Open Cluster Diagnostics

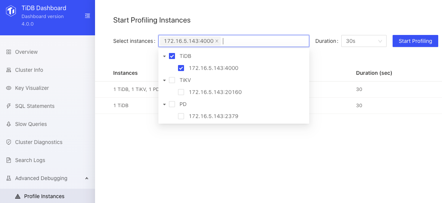pyautogui.click(x=48, y=142)
